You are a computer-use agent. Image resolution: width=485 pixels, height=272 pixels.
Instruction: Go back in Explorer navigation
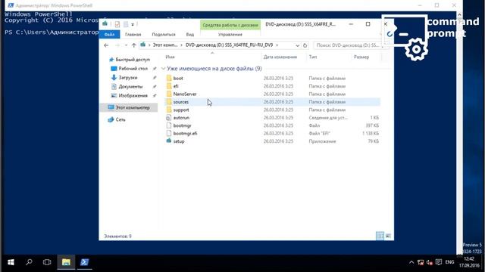tap(106, 45)
